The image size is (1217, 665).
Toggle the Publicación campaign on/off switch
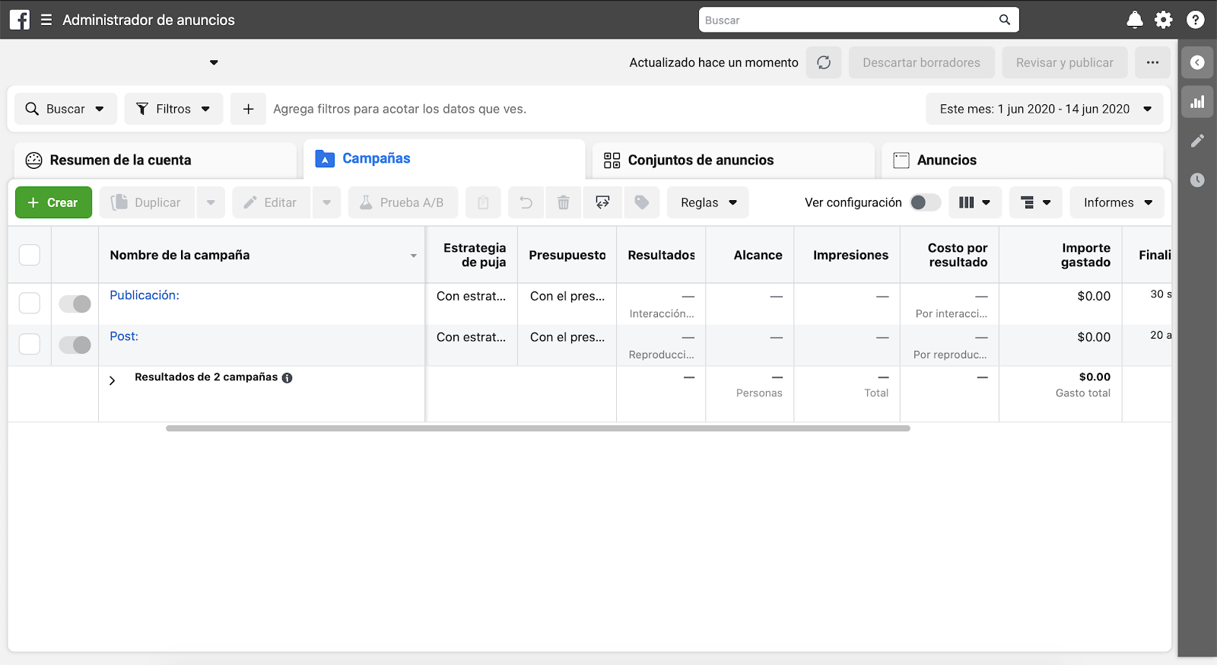(x=75, y=304)
